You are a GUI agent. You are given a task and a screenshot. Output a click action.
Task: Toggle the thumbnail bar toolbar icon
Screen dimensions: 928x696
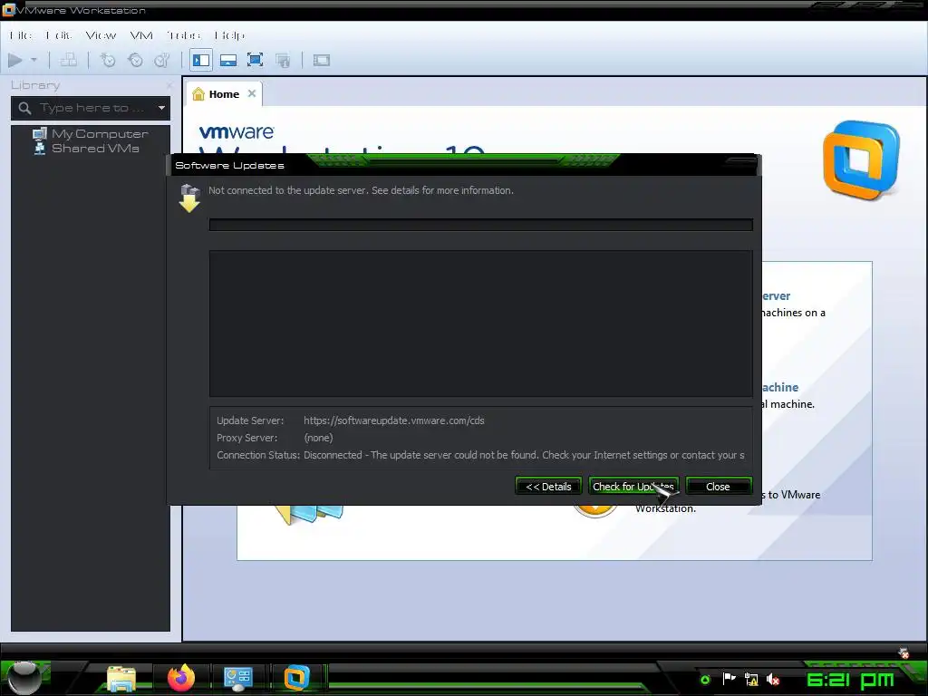click(227, 60)
